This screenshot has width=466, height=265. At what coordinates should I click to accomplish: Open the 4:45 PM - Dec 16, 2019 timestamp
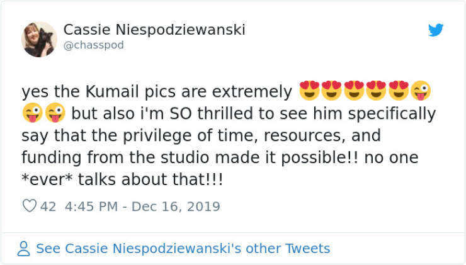pos(140,206)
